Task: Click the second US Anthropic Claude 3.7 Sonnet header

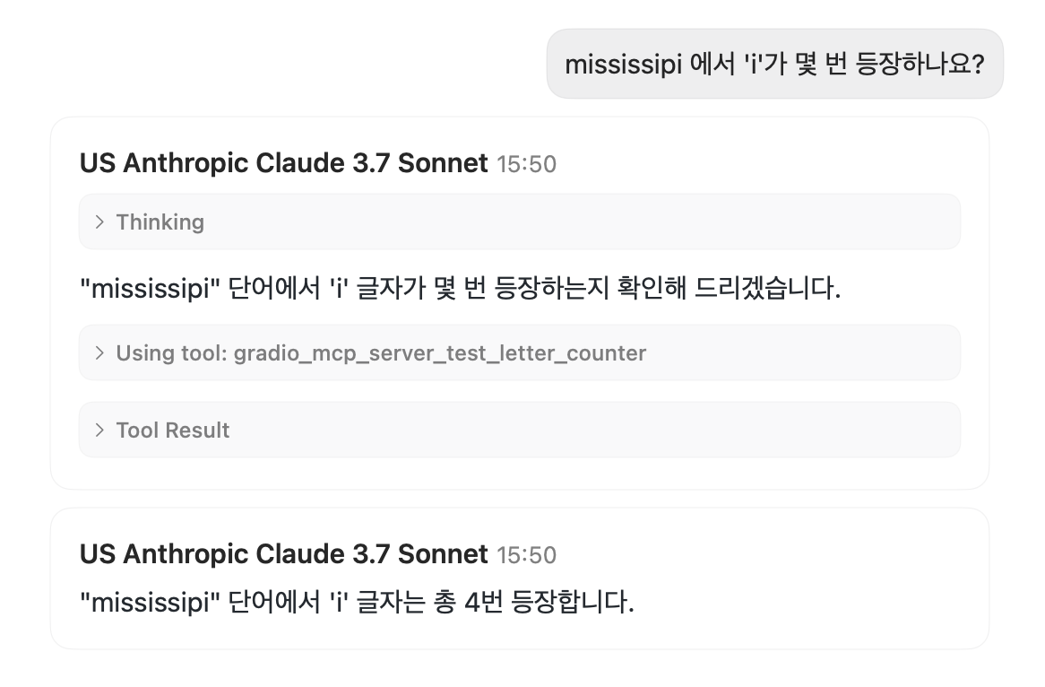Action: [x=283, y=554]
